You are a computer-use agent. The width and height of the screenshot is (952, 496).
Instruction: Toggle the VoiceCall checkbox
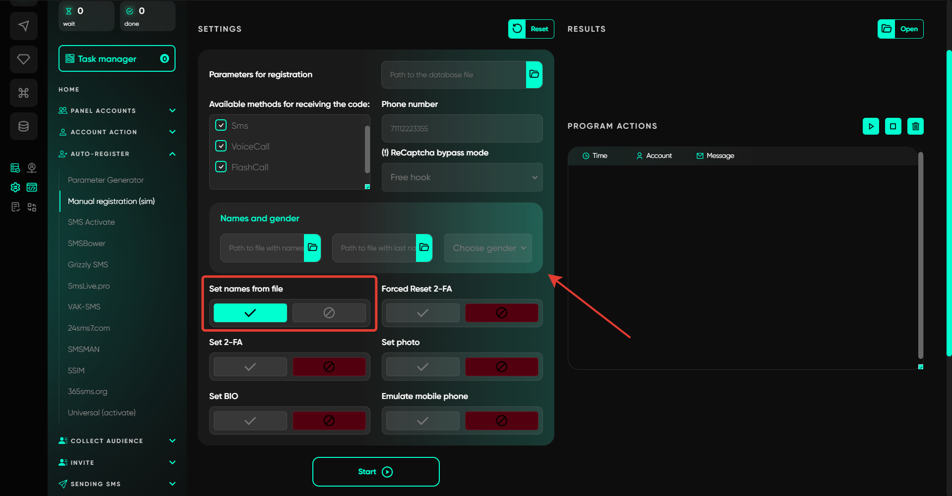tap(221, 146)
